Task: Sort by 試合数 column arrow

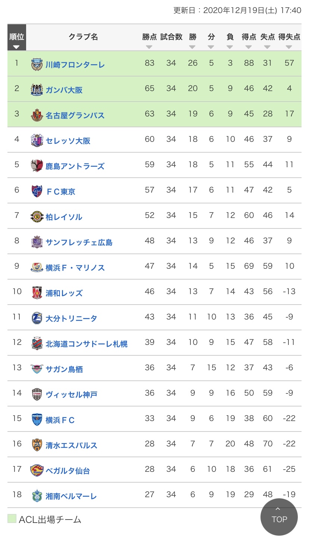Action: tap(171, 47)
